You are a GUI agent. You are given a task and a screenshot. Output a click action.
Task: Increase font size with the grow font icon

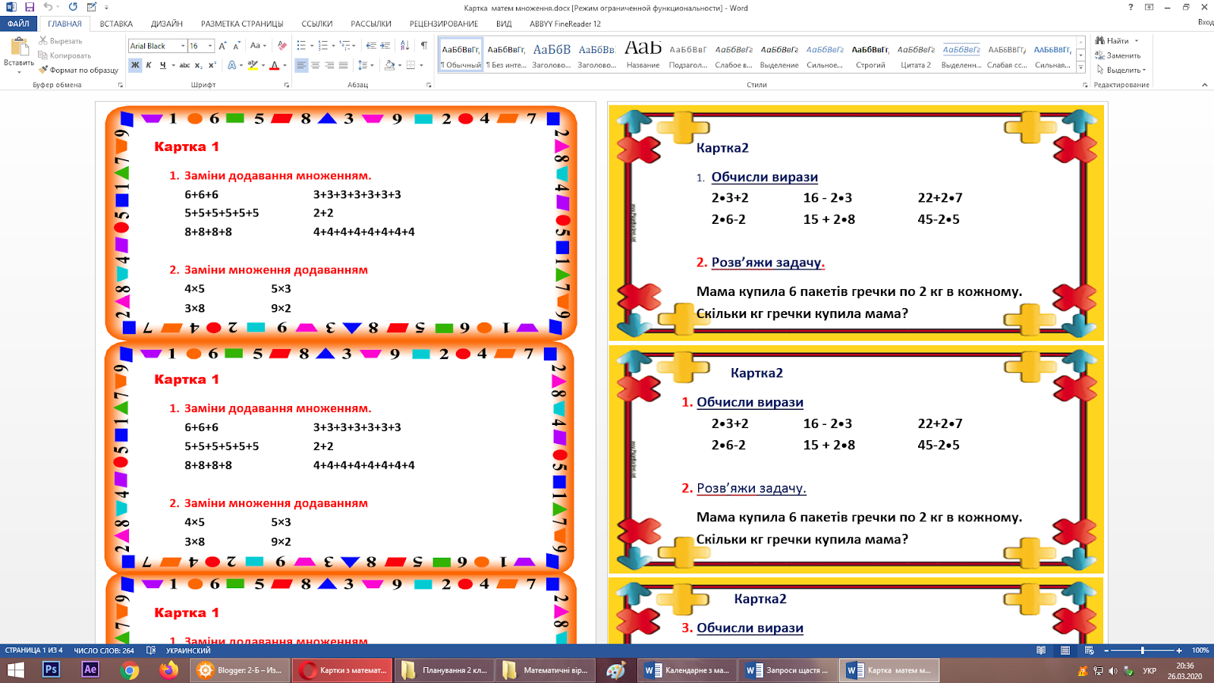click(223, 46)
